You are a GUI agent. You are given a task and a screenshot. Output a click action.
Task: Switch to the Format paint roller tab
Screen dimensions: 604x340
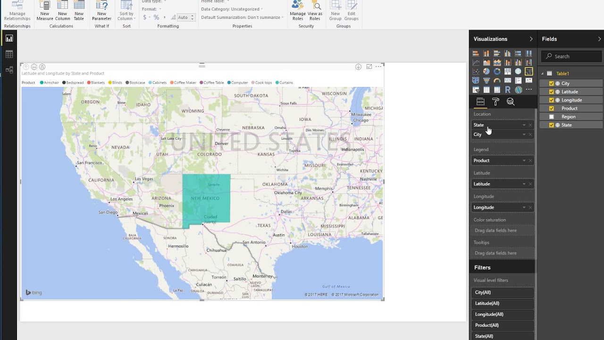[495, 102]
